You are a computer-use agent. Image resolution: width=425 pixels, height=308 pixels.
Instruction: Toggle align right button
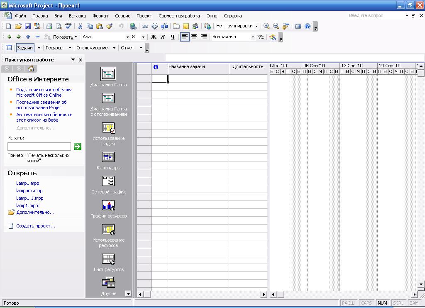[204, 37]
